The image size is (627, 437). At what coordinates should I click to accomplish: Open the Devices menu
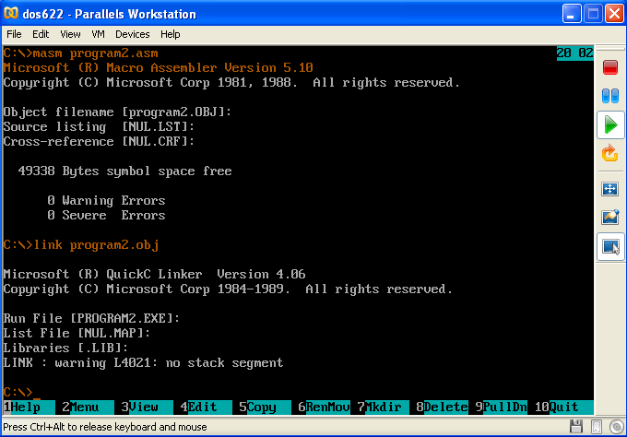click(x=133, y=34)
